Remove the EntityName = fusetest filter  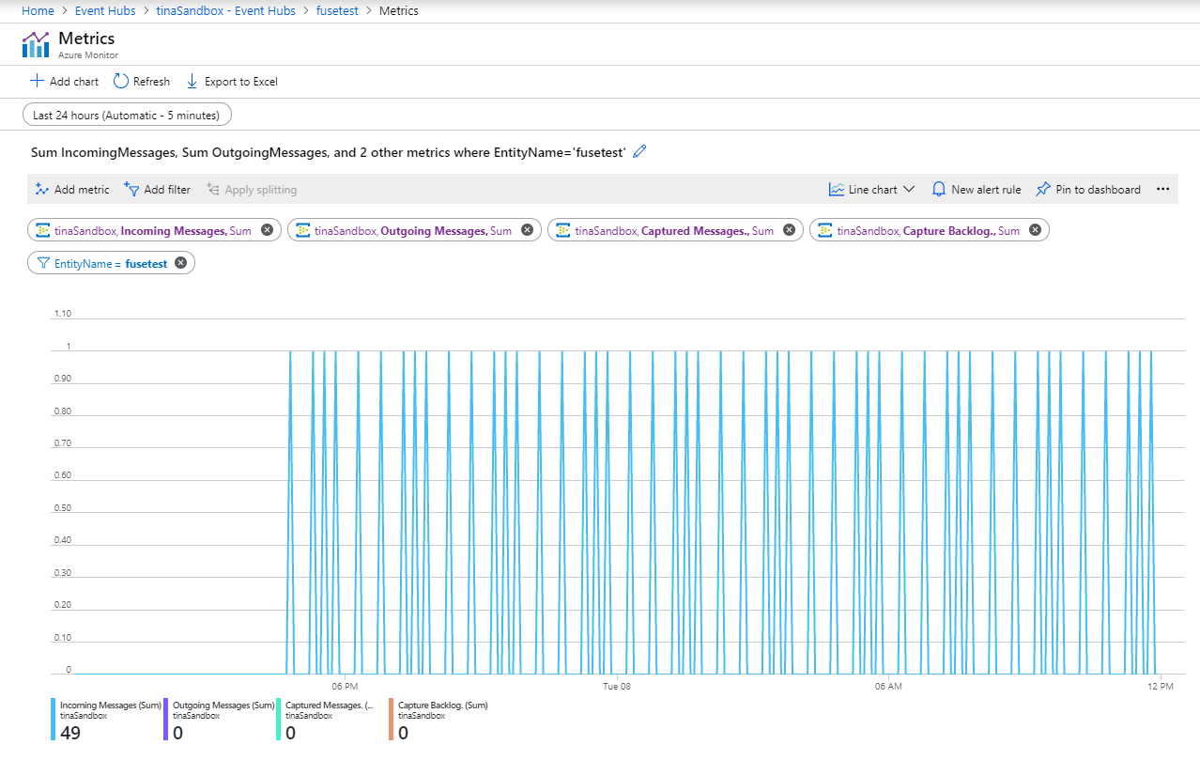pos(181,263)
